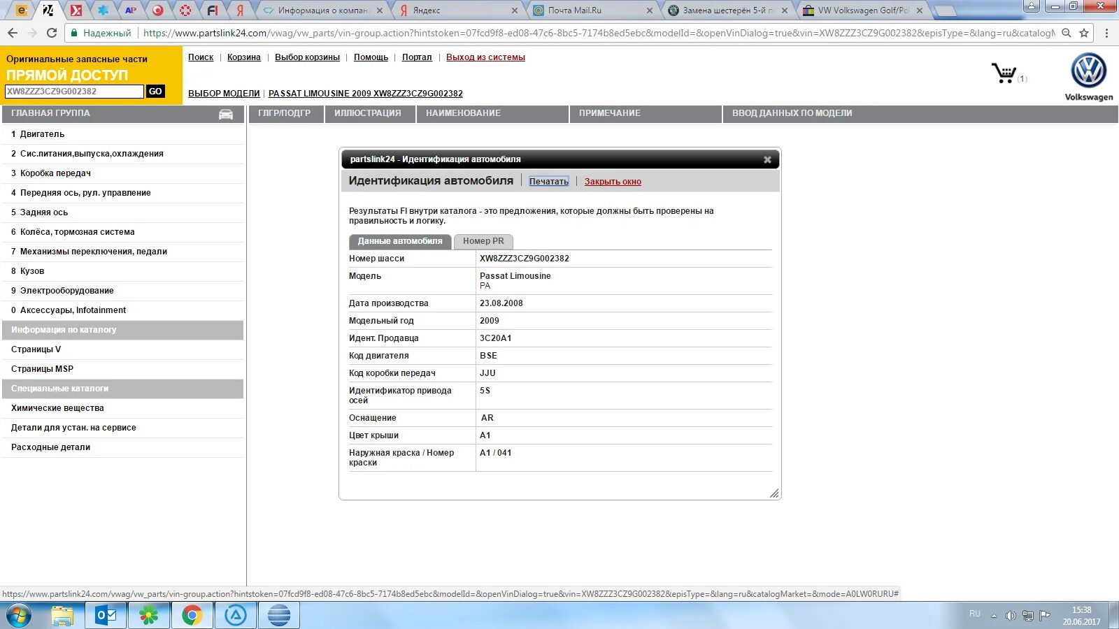The height and width of the screenshot is (629, 1119).
Task: Click Выход из системы to log out
Action: point(485,57)
